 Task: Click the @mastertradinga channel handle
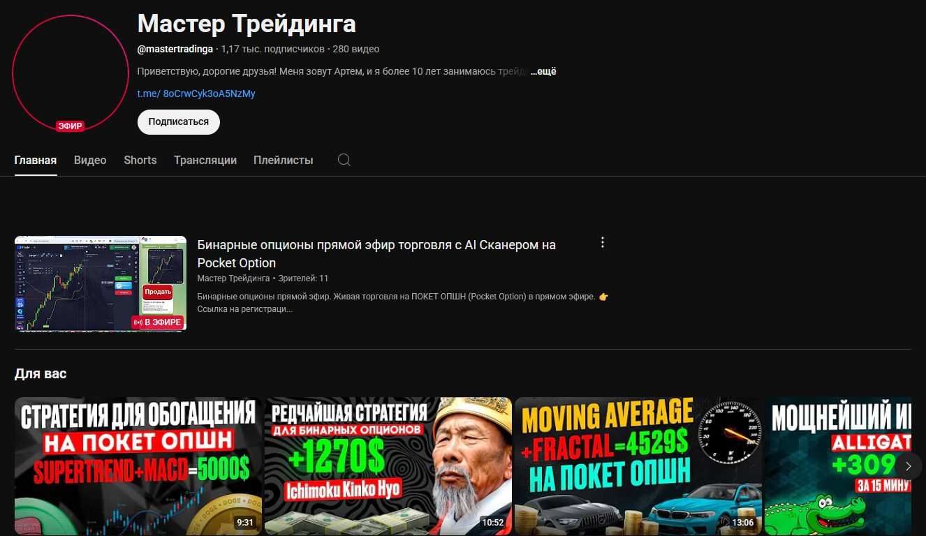[x=175, y=49]
